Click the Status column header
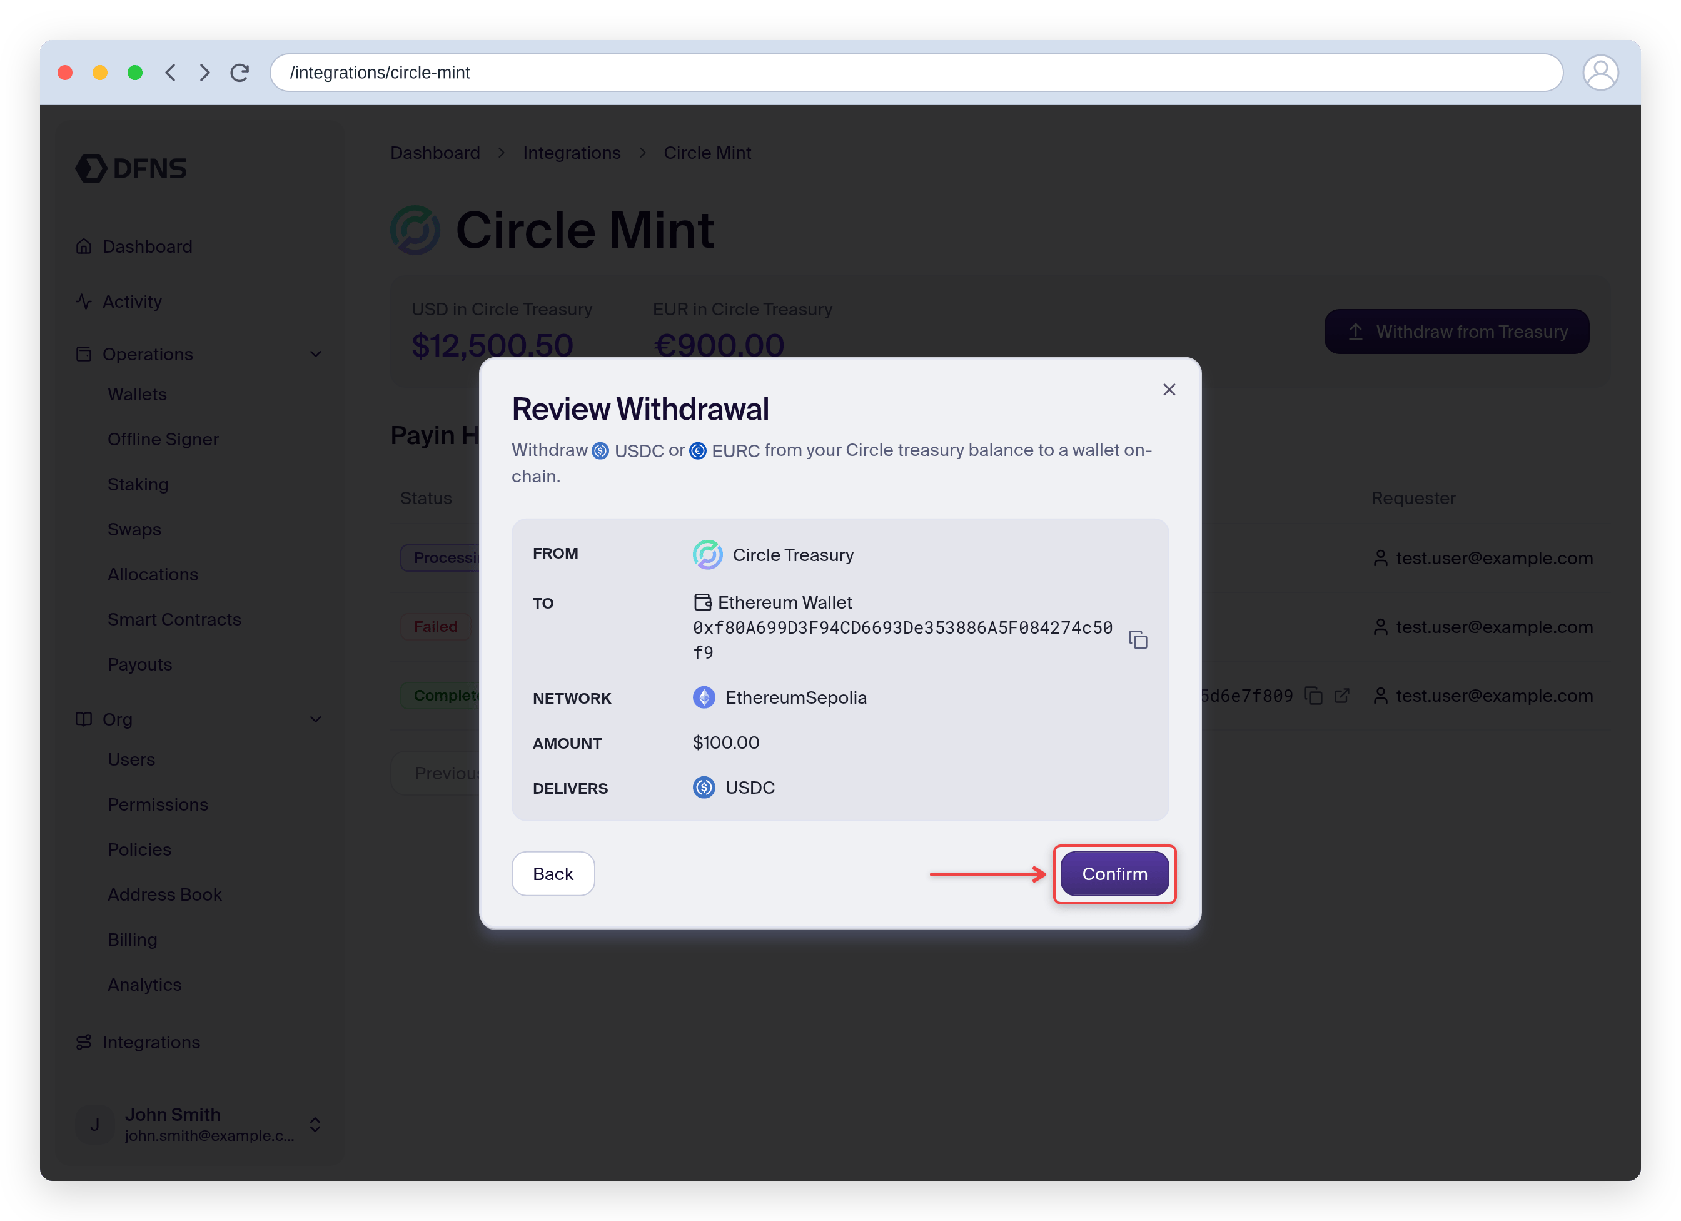 coord(426,498)
